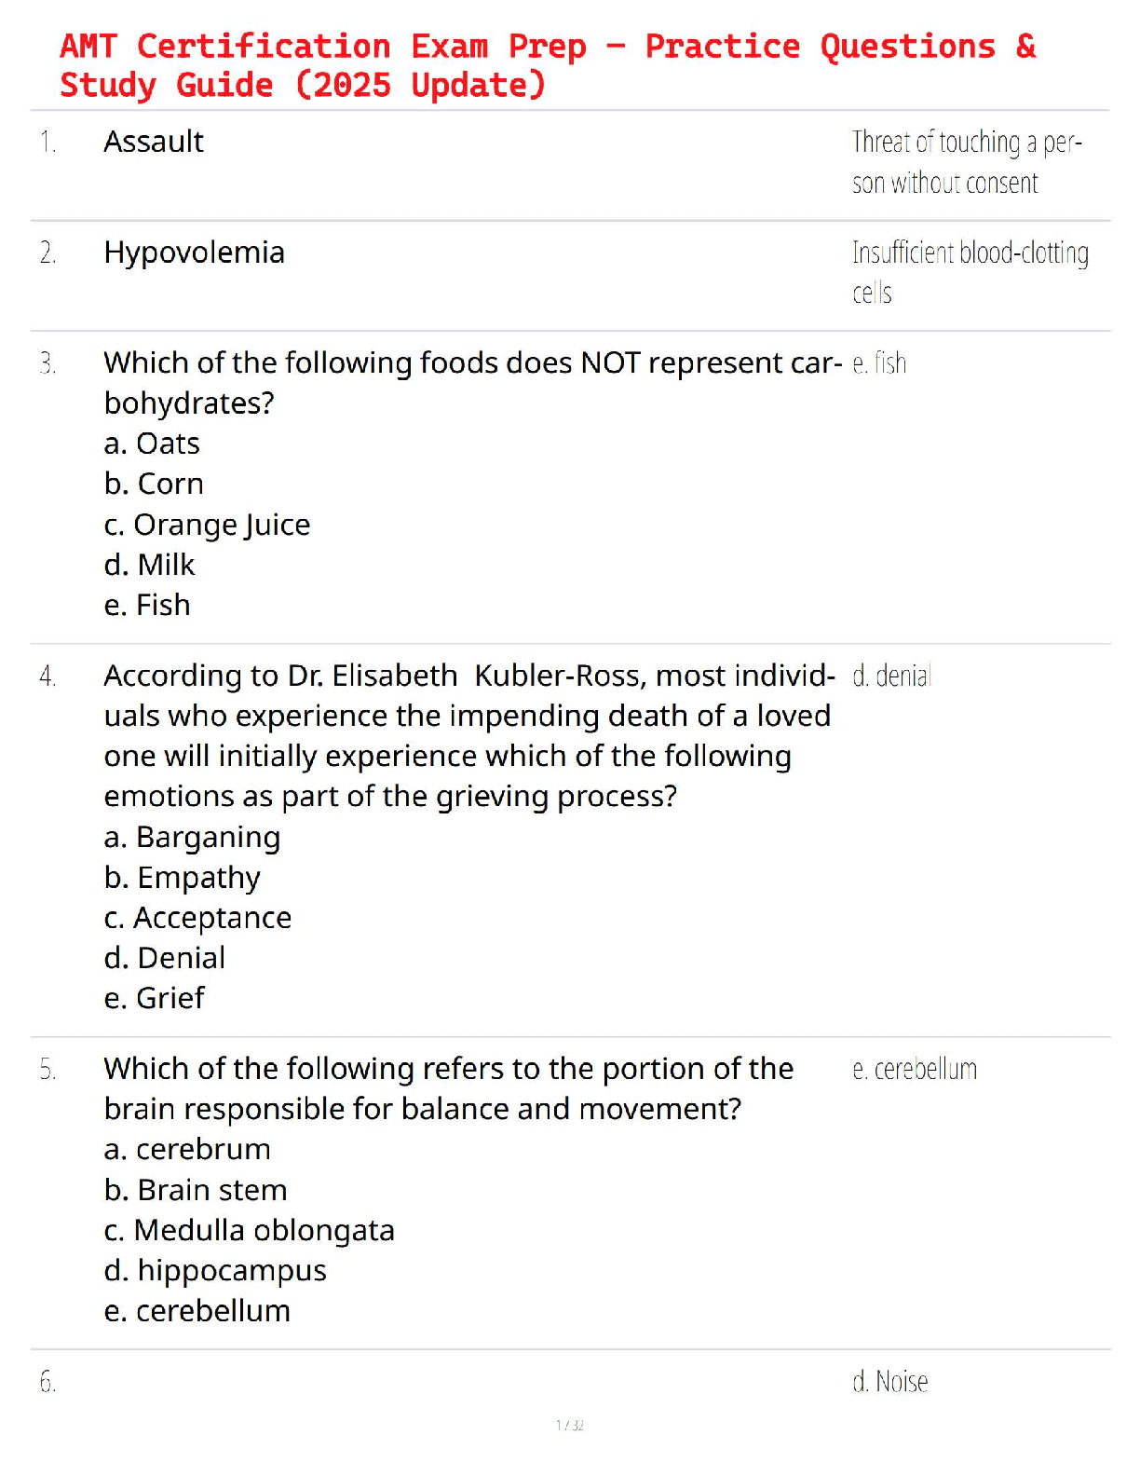Select answer option "a. Oats"
This screenshot has height=1476, width=1140.
pyautogui.click(x=152, y=444)
